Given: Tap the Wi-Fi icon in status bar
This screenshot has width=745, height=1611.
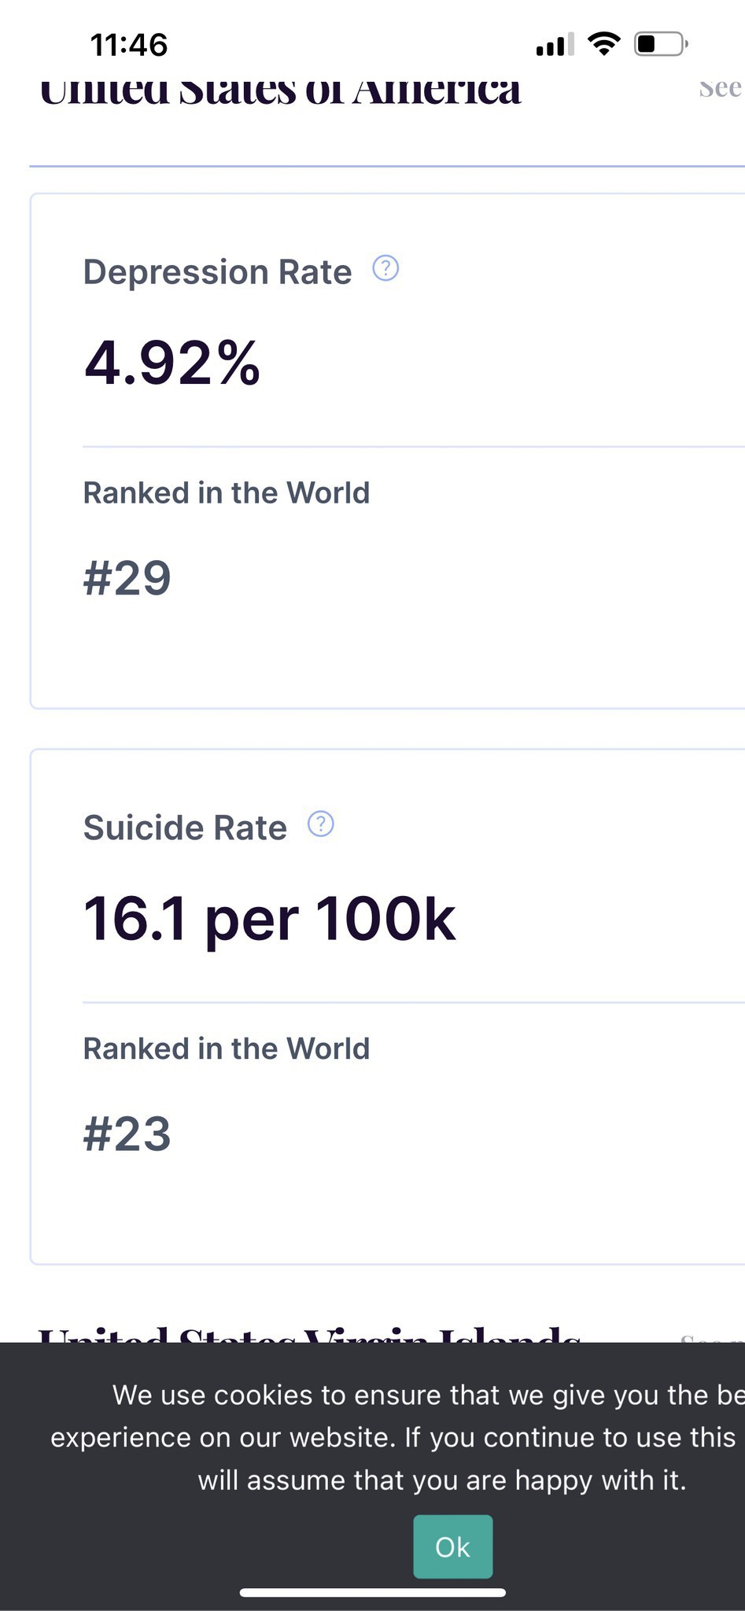Looking at the screenshot, I should [603, 44].
